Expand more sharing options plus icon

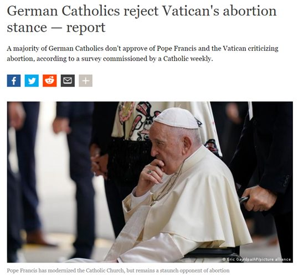pos(86,81)
